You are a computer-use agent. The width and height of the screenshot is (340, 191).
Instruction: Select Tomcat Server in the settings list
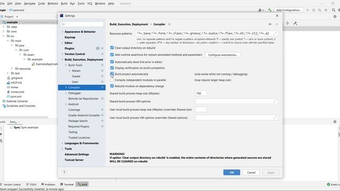pos(74,160)
